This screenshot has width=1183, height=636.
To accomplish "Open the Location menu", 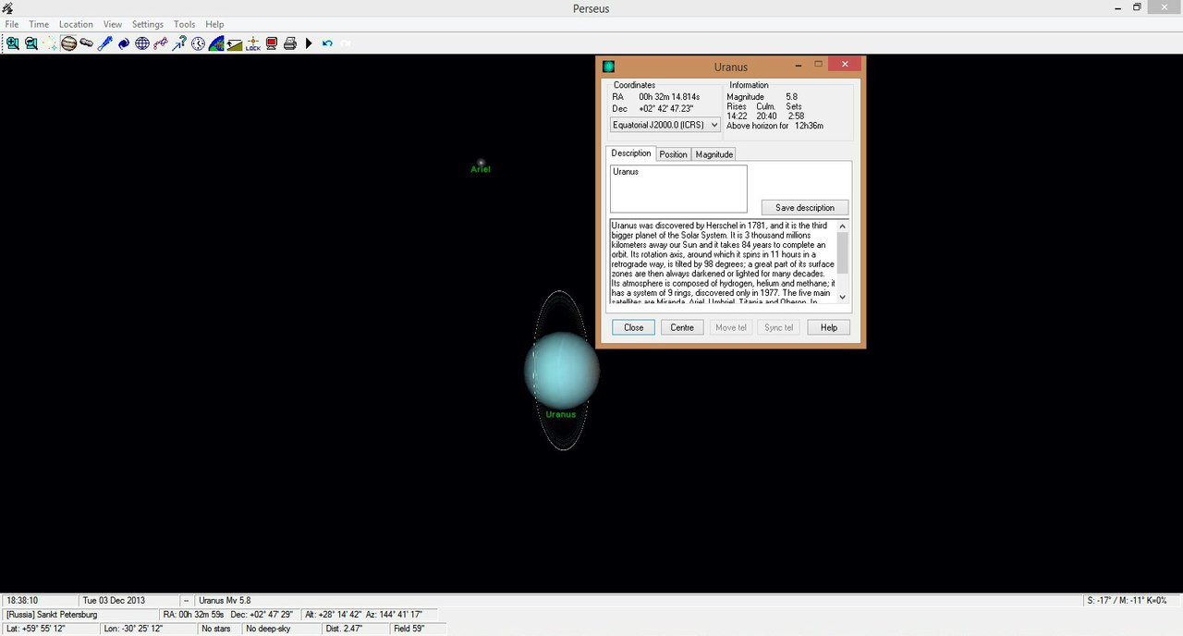I will tap(76, 24).
